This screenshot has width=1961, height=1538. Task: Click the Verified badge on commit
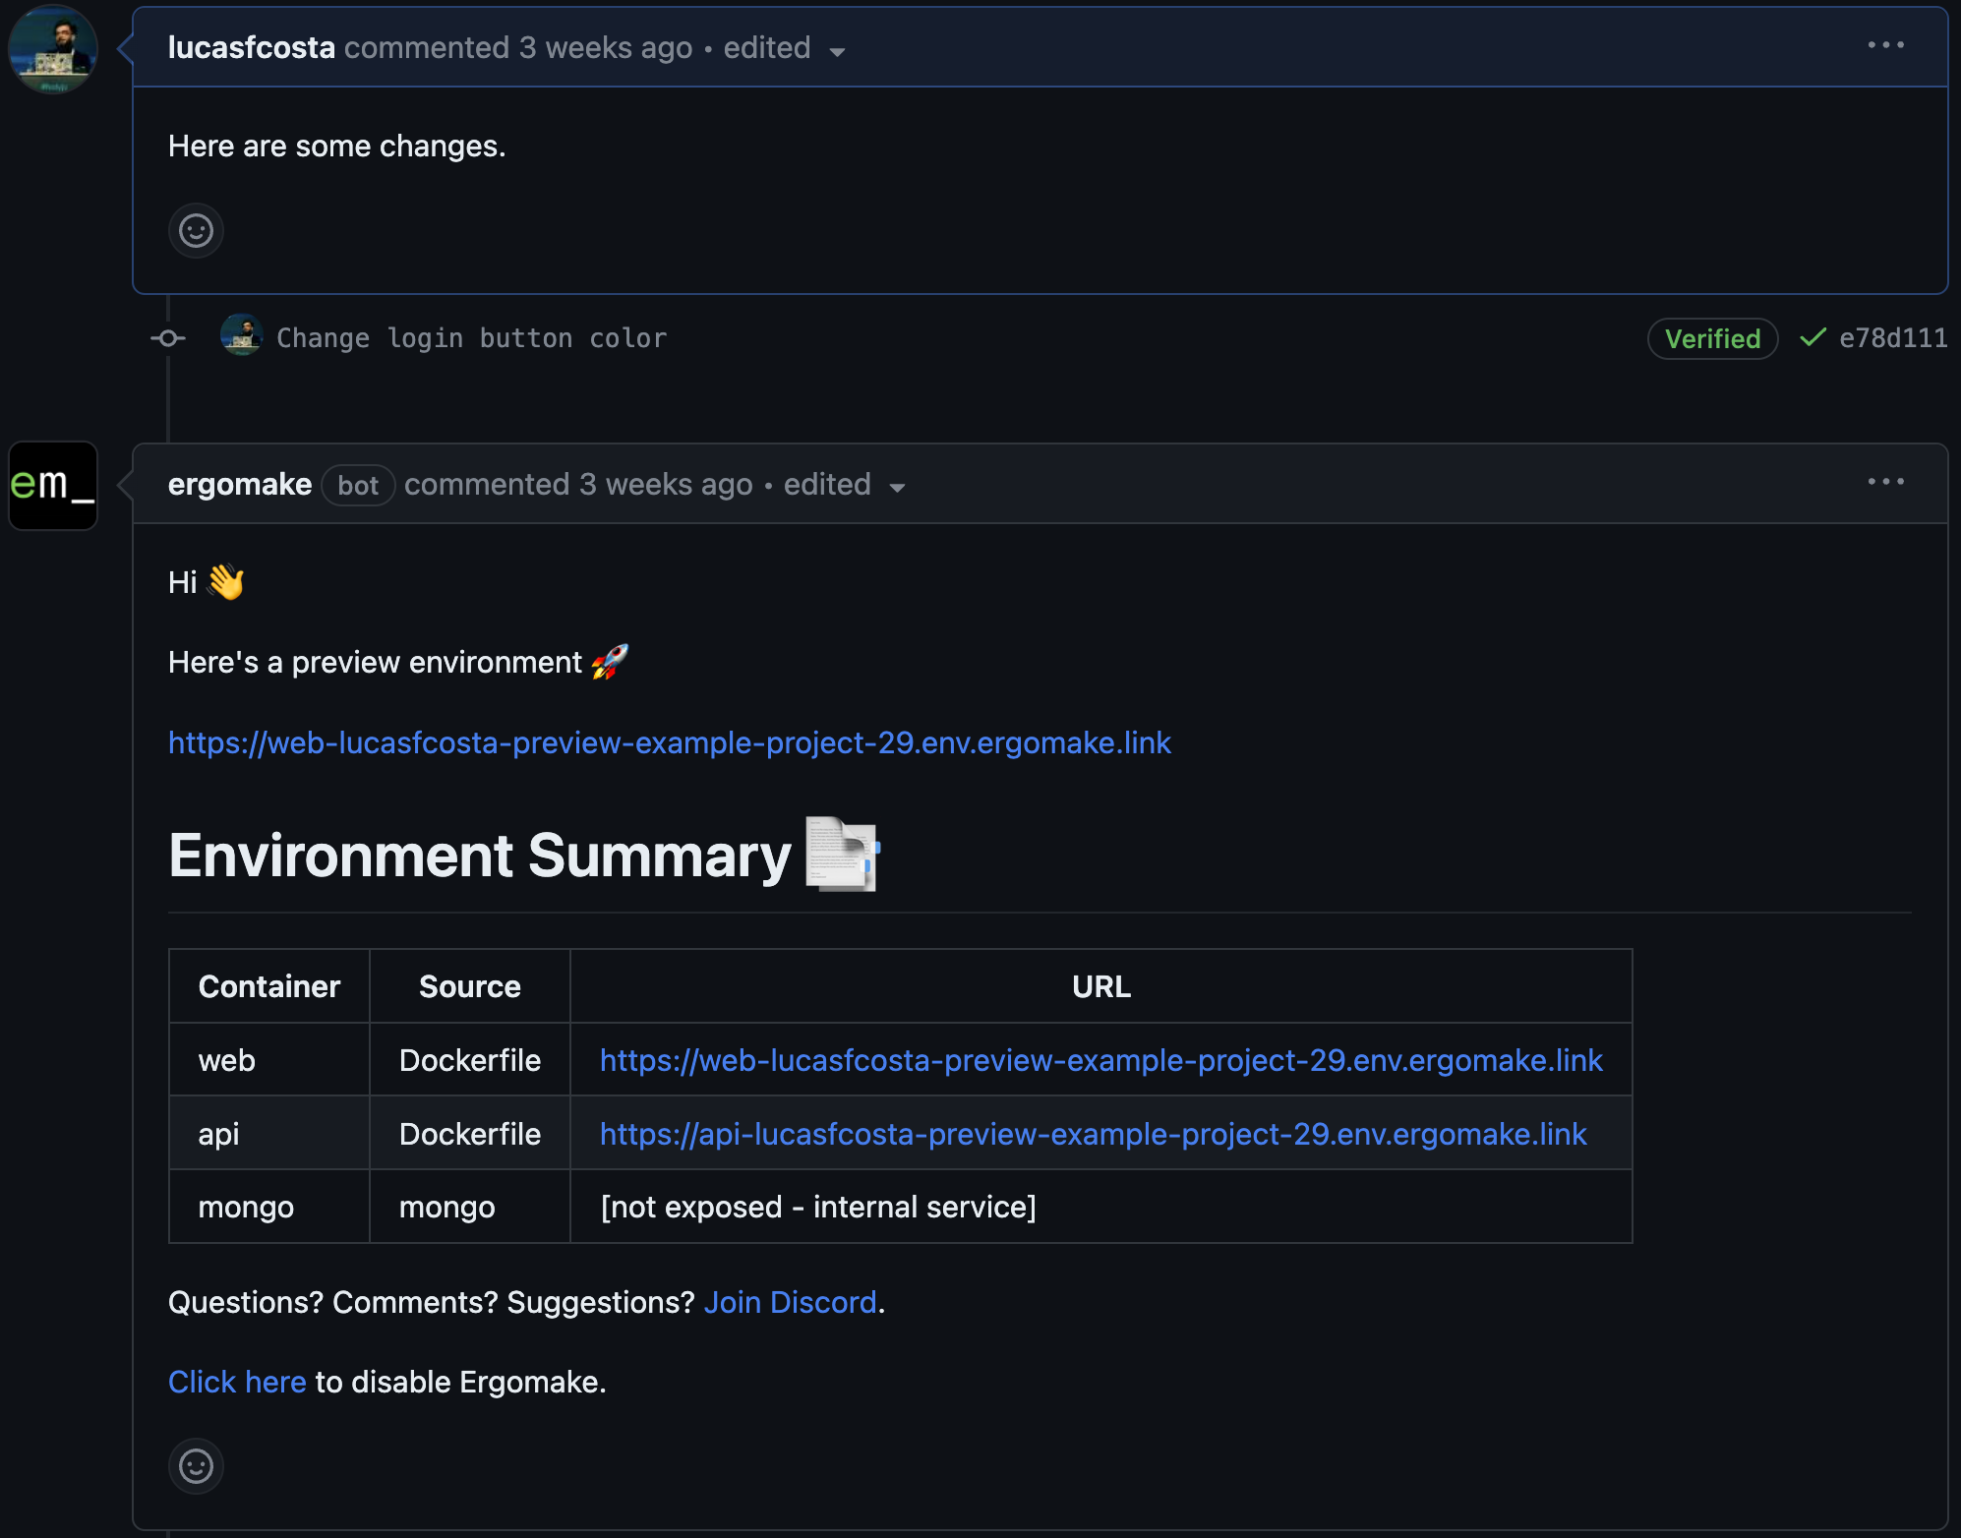[1712, 338]
